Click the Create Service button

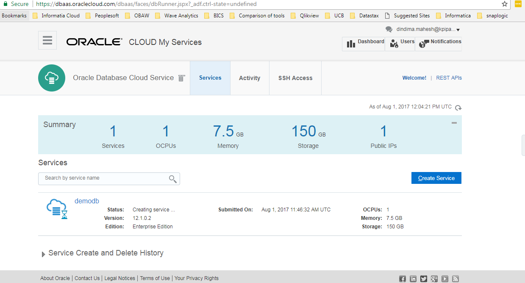pyautogui.click(x=436, y=178)
